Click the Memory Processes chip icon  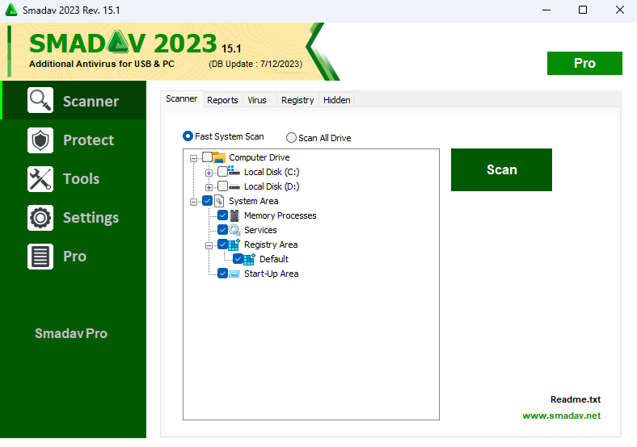tap(234, 215)
